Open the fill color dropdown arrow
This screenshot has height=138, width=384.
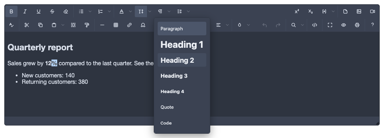248,25
